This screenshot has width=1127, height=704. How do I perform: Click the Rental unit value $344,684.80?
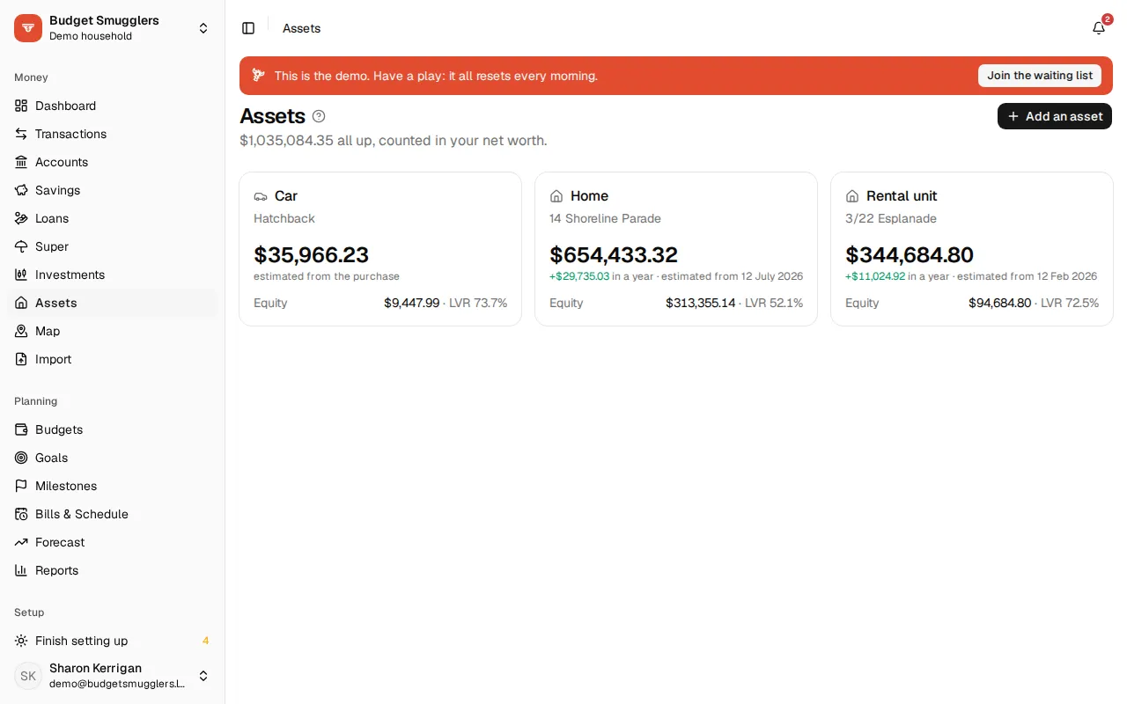point(910,255)
